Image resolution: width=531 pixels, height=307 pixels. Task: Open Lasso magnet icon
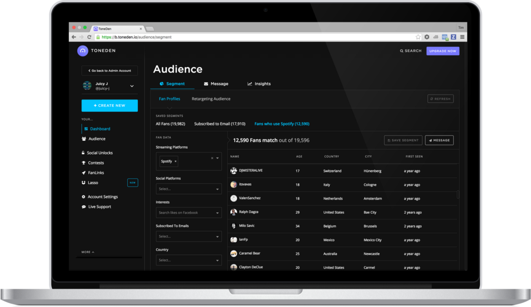pyautogui.click(x=83, y=183)
